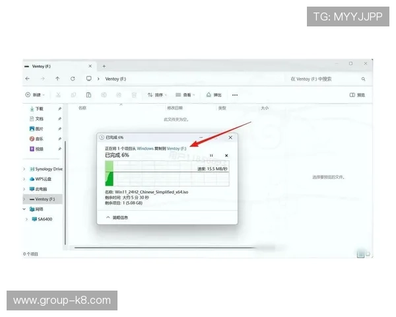Select Synology Drive in the sidebar
The width and height of the screenshot is (396, 317).
pyautogui.click(x=46, y=169)
